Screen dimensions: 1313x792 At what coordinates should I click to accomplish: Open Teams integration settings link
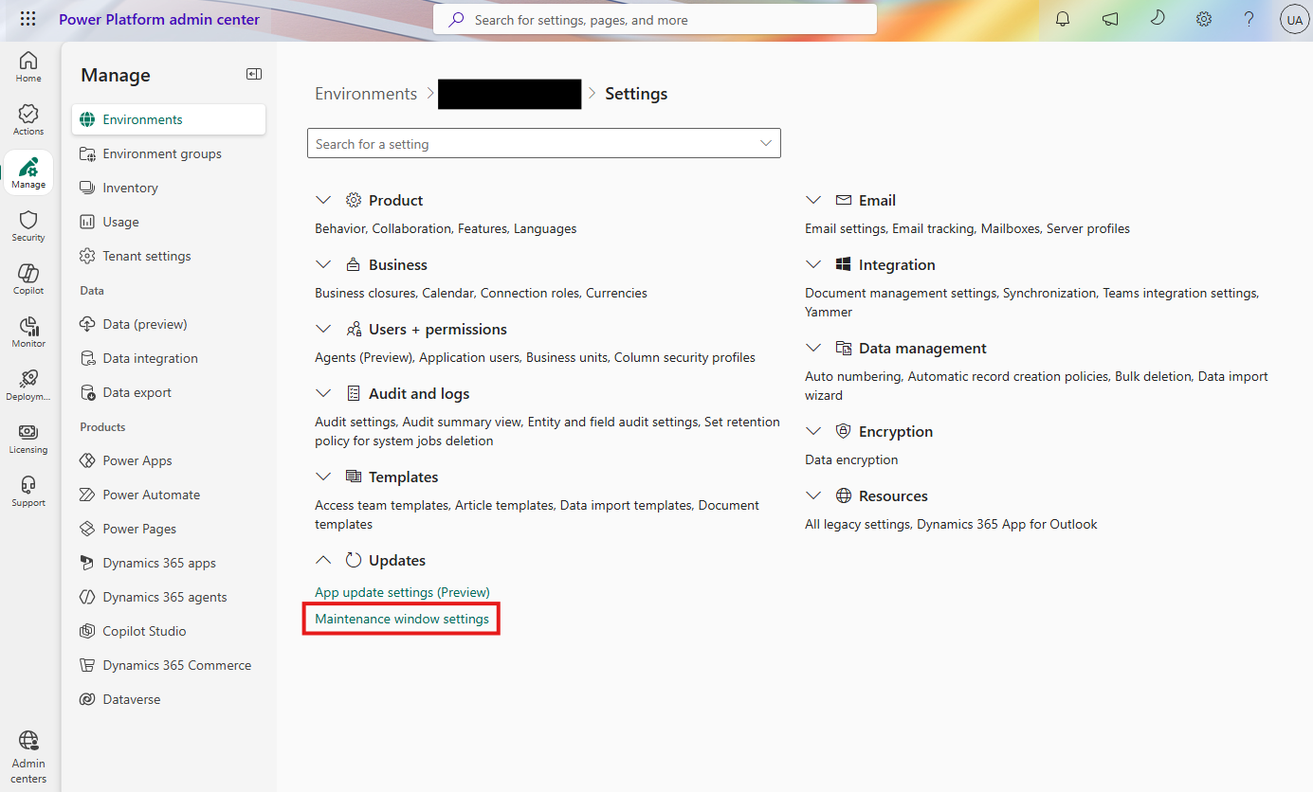click(1179, 293)
